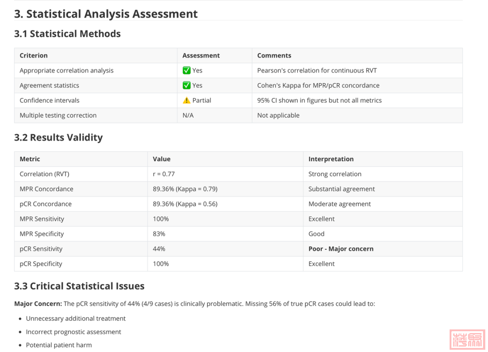Select the Assessment column header
488x352 pixels.
pyautogui.click(x=201, y=56)
